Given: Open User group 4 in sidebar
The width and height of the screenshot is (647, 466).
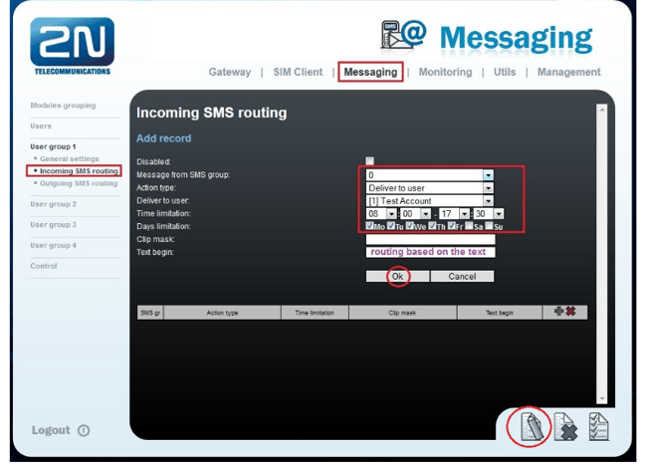Looking at the screenshot, I should pos(53,246).
